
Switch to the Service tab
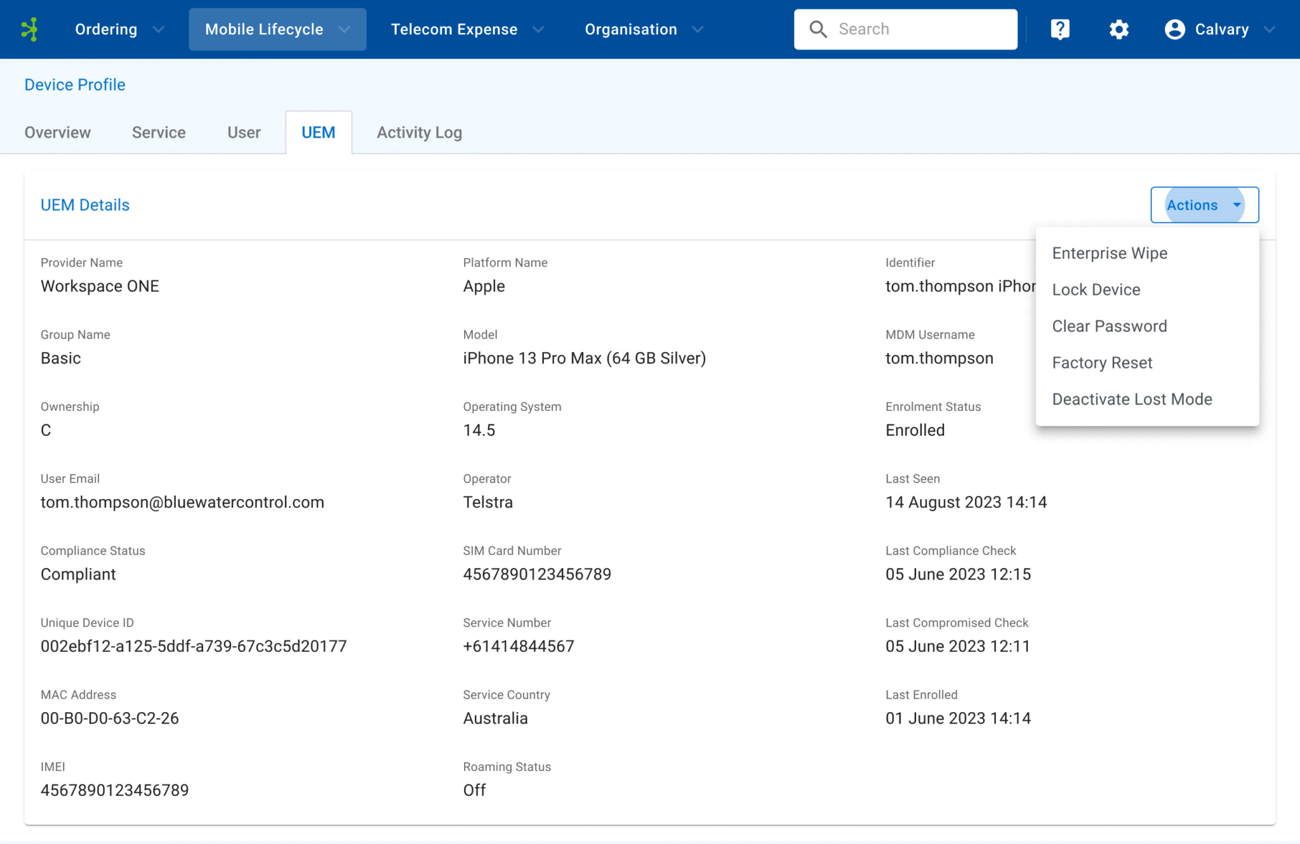coord(159,133)
